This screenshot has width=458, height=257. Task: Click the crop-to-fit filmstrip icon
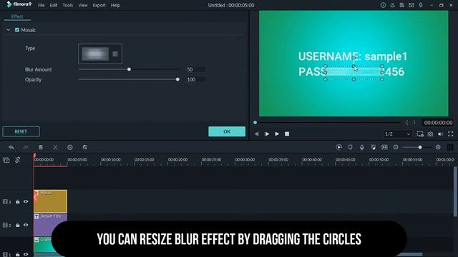[384, 147]
